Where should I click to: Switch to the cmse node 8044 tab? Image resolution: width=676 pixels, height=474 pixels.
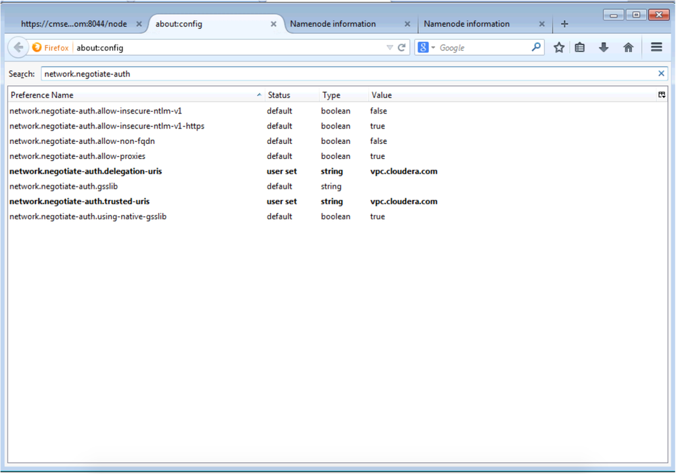tap(74, 24)
